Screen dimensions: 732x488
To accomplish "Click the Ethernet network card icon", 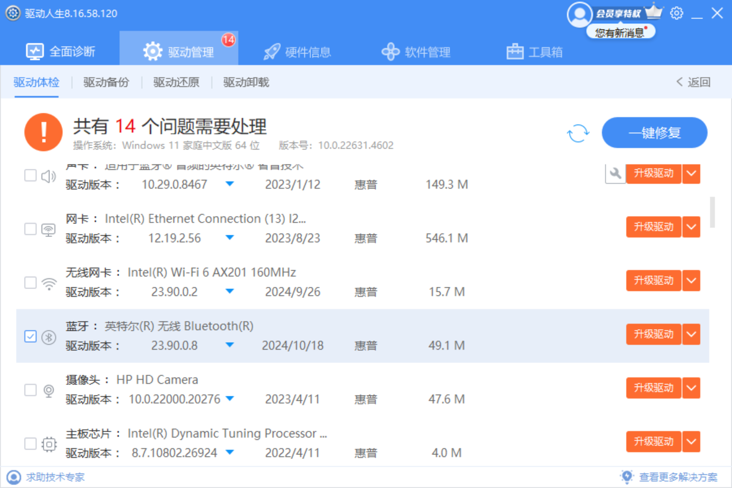I will click(49, 229).
